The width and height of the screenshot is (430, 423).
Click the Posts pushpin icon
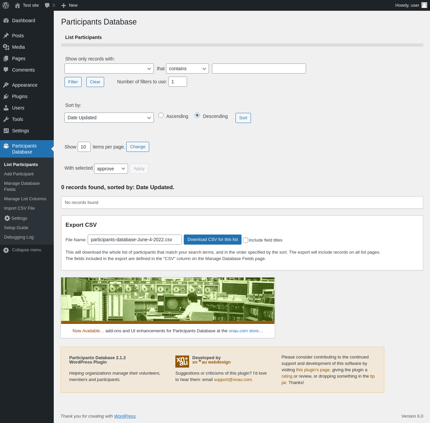pyautogui.click(x=6, y=36)
